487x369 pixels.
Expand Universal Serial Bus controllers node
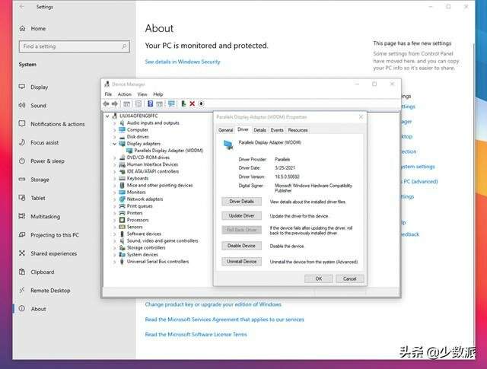pyautogui.click(x=115, y=262)
